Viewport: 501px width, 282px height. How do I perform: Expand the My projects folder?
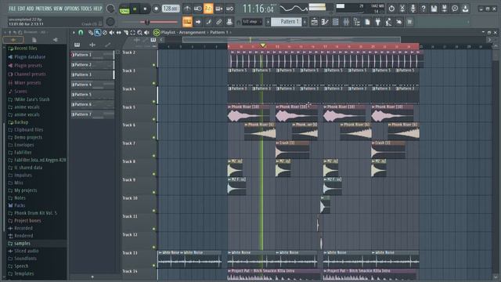[26, 190]
